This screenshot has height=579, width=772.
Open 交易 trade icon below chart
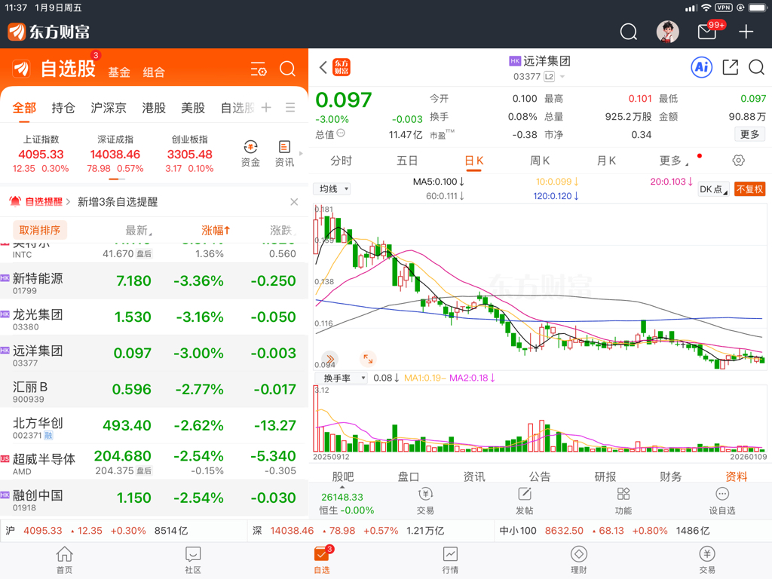[425, 501]
